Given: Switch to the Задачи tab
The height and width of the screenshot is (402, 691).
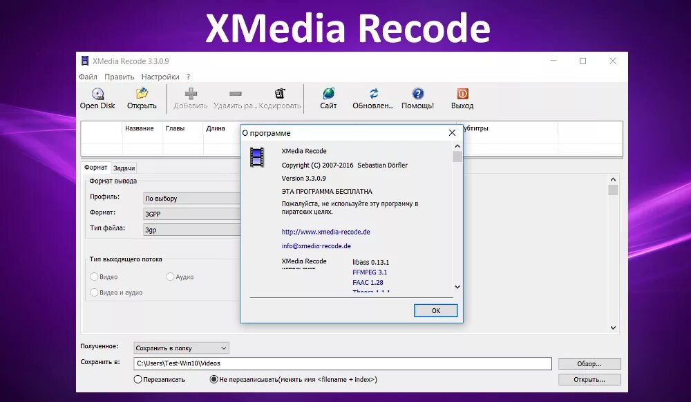Looking at the screenshot, I should (x=124, y=168).
